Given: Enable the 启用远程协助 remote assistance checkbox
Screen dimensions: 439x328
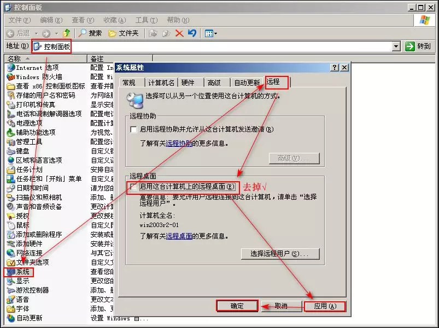Looking at the screenshot, I should tap(133, 129).
